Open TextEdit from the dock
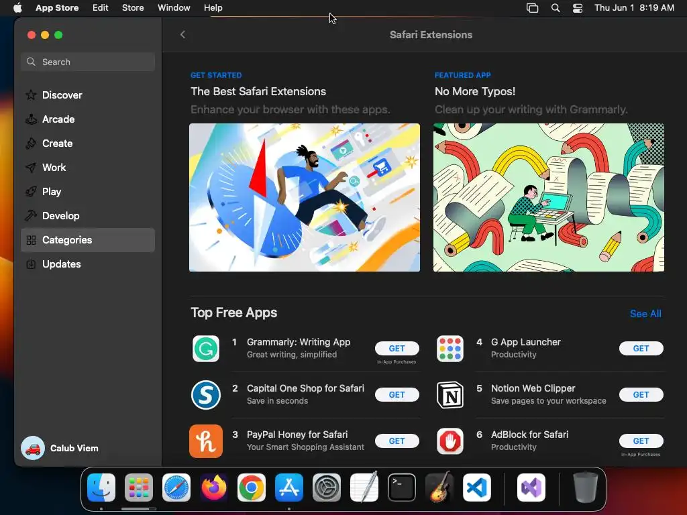 [x=364, y=488]
